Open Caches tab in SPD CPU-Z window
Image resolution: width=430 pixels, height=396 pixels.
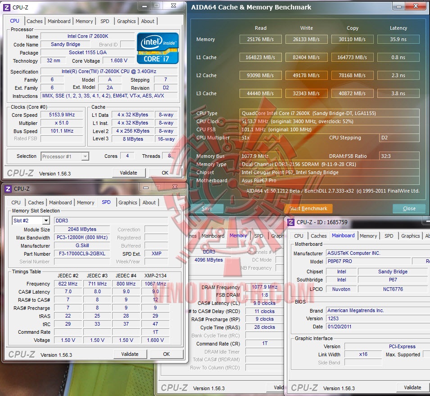click(36, 203)
